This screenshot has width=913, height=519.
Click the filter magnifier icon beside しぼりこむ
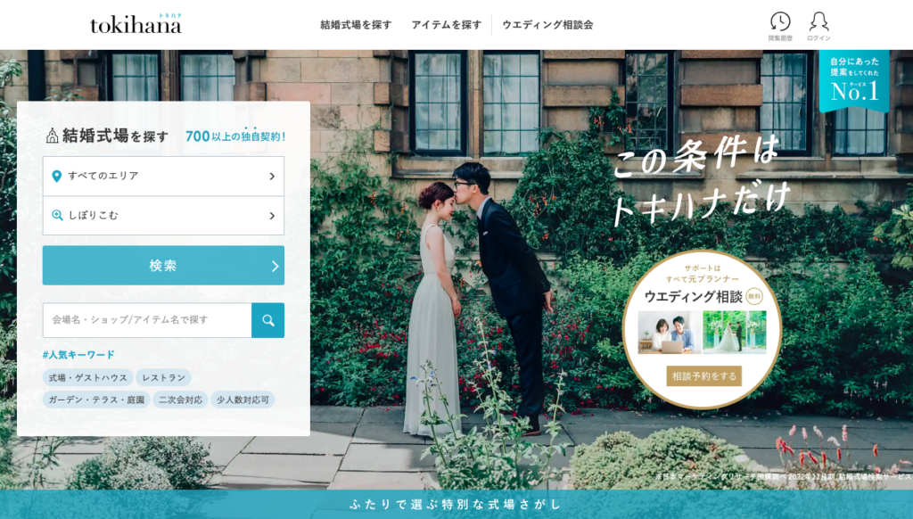[57, 216]
